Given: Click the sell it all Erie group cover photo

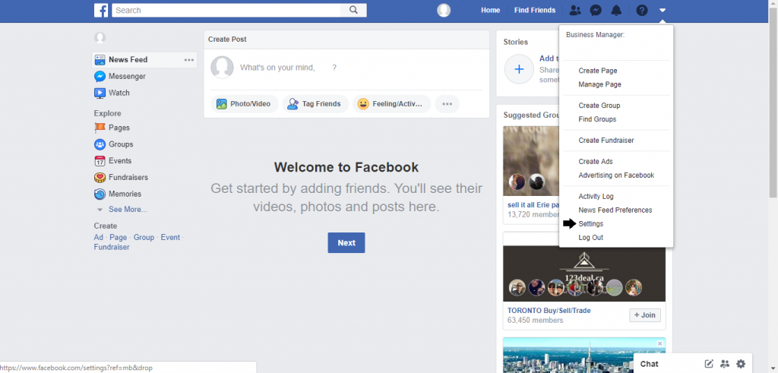Looking at the screenshot, I should coord(531,161).
